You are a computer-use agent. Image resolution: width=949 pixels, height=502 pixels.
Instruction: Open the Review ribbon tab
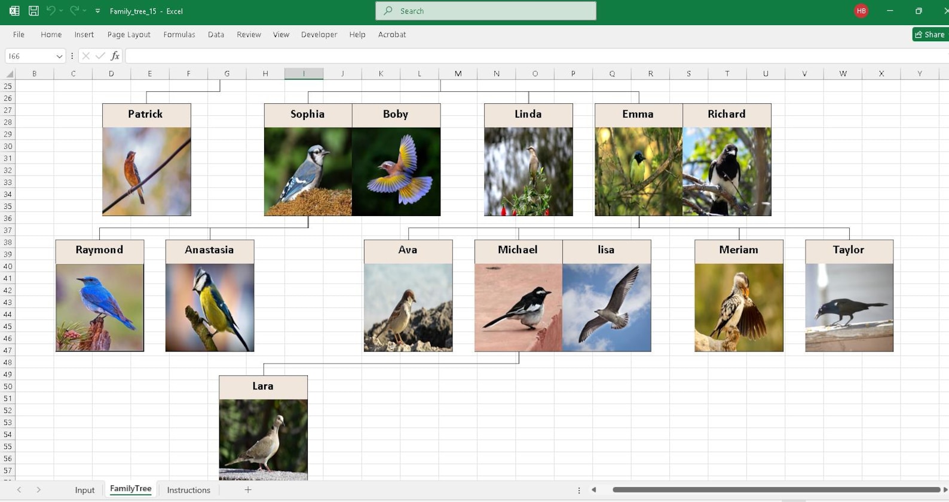[249, 35]
